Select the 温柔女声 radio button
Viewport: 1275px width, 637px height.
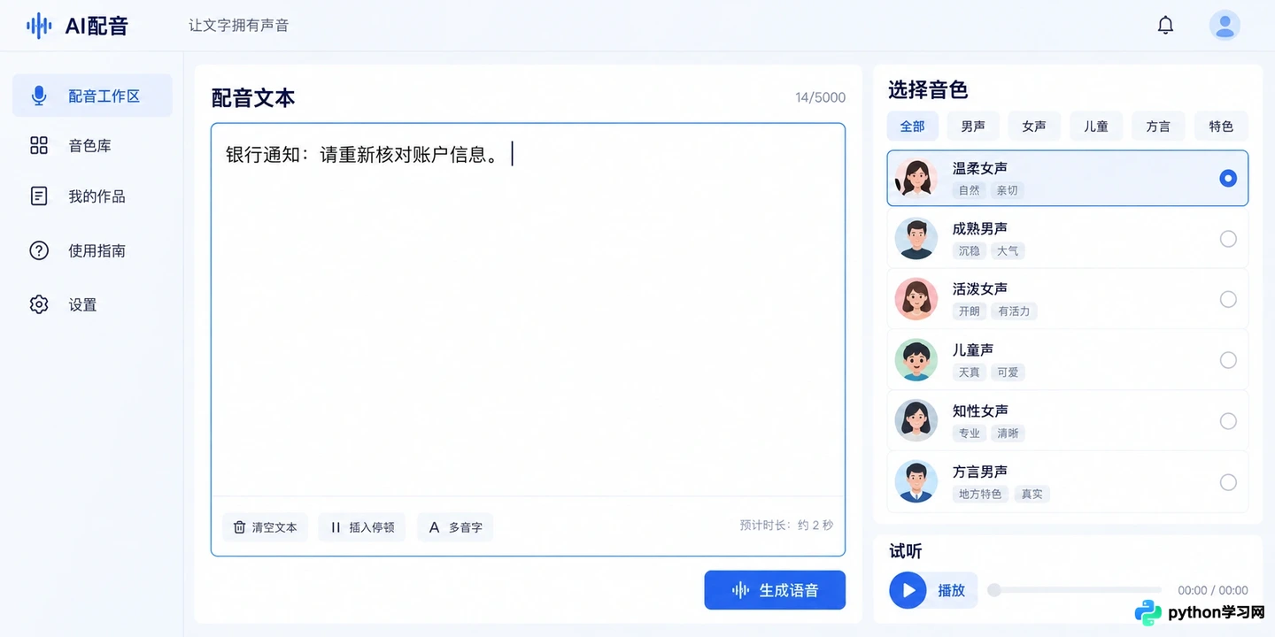click(1228, 178)
